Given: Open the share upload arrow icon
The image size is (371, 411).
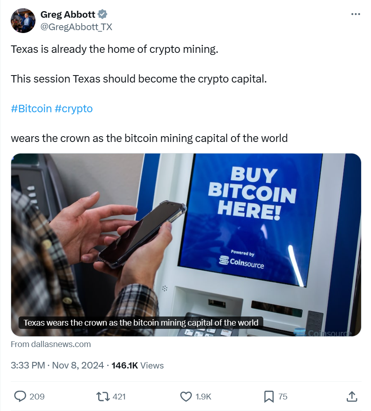Looking at the screenshot, I should click(x=352, y=396).
